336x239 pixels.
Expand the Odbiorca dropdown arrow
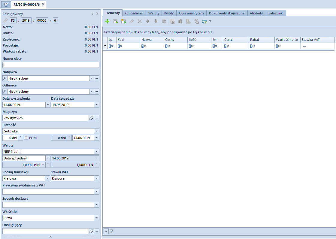(92, 92)
